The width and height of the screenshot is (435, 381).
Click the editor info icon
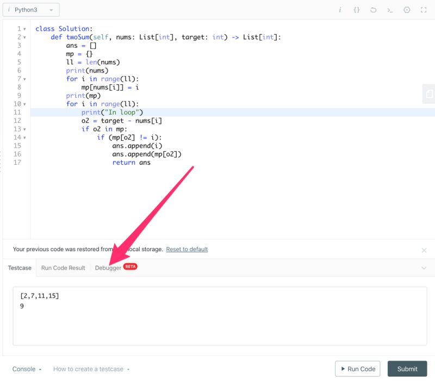click(x=340, y=10)
